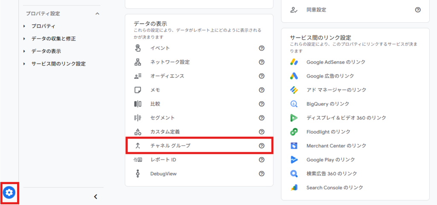Screen dimensions: 437x205
Task: Click the イベント touch icon
Action: [138, 48]
